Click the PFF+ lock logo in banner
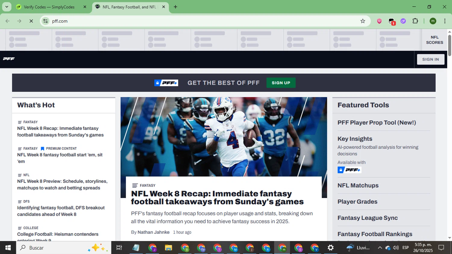The height and width of the screenshot is (254, 452). pyautogui.click(x=166, y=83)
